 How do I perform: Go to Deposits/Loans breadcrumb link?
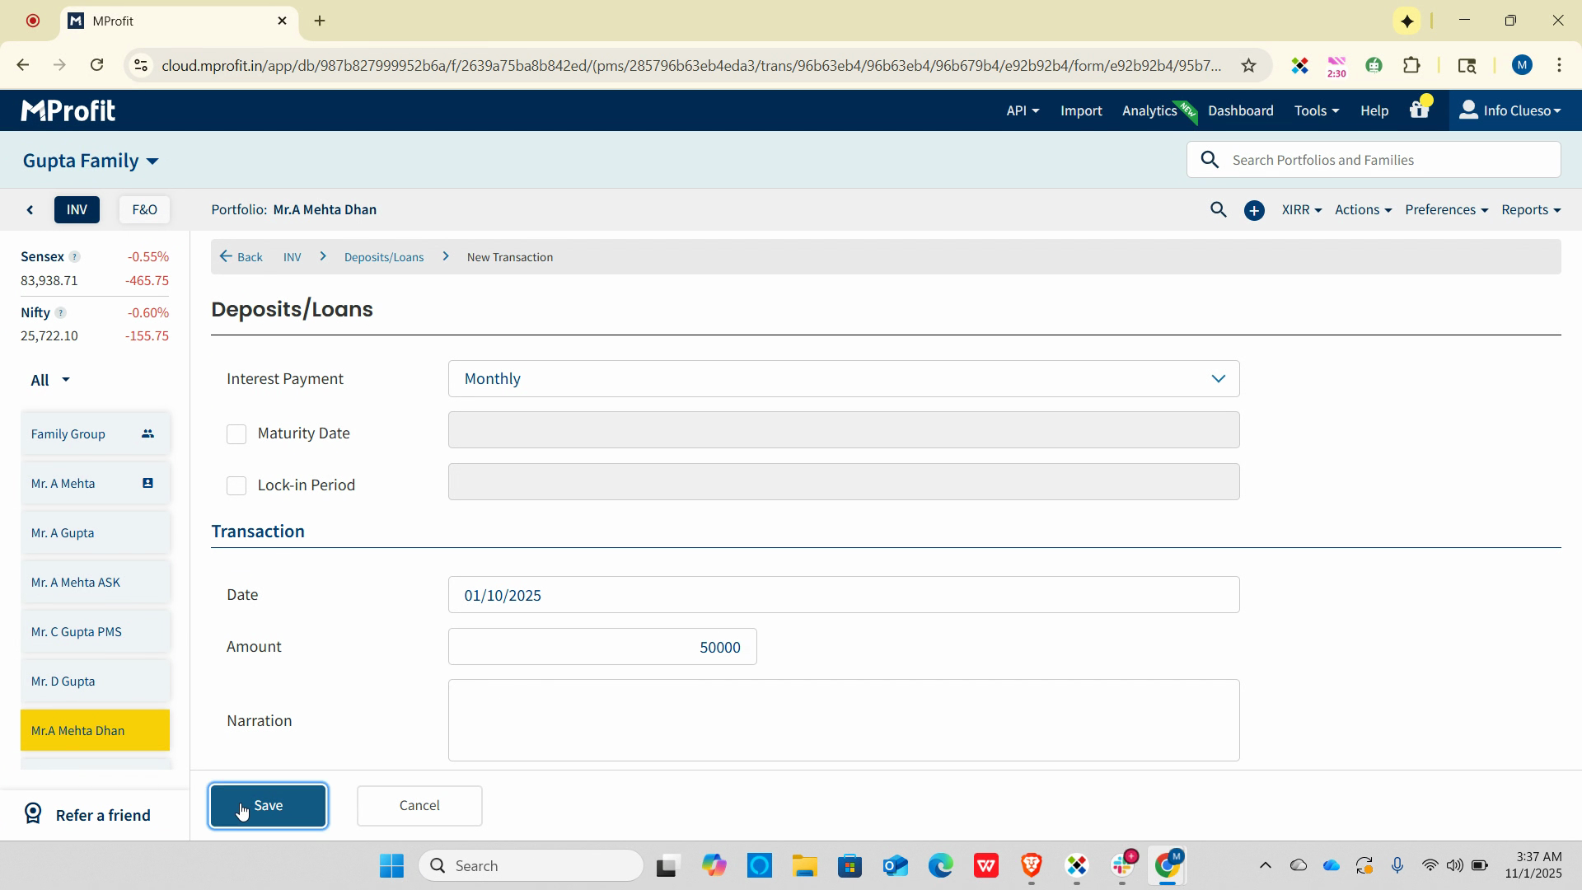click(384, 257)
